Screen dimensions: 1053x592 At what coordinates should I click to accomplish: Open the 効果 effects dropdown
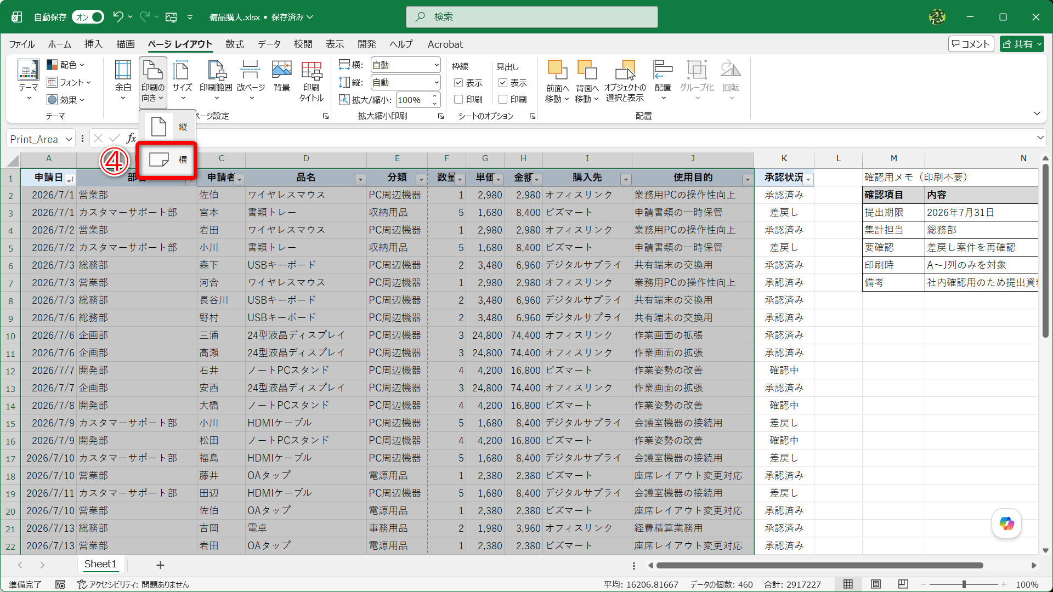tap(66, 100)
